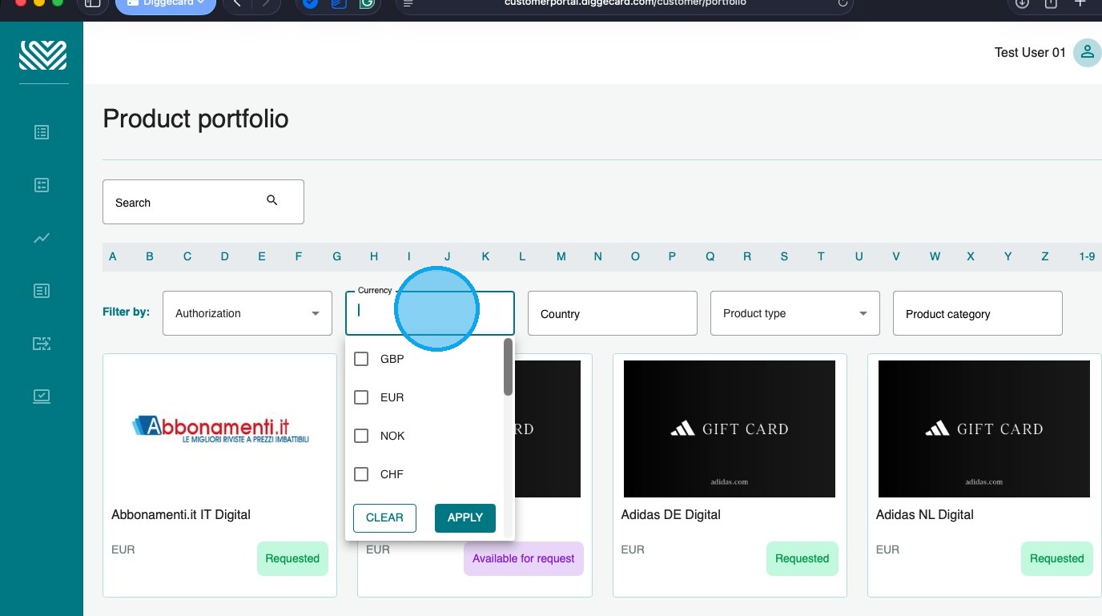
Task: Open the article page icon in the sidebar
Action: (x=42, y=291)
